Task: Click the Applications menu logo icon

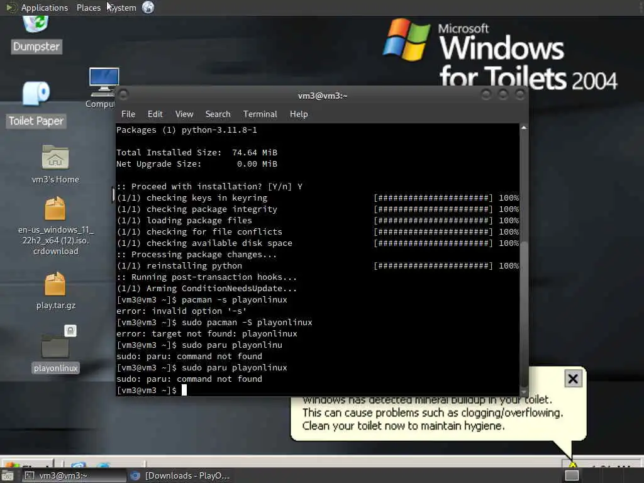Action: pyautogui.click(x=11, y=8)
